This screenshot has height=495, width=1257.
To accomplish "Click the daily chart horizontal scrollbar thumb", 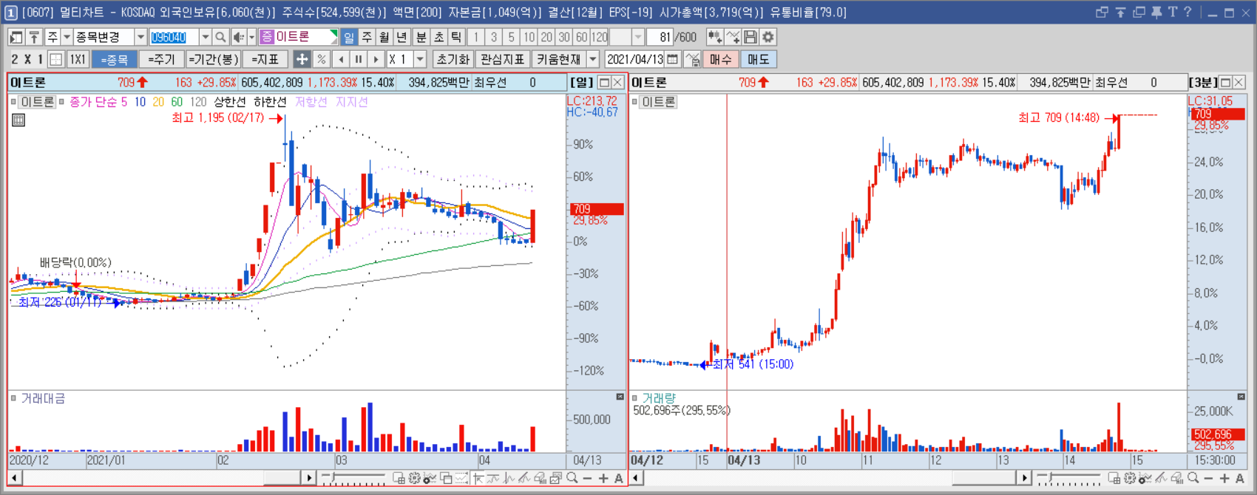I will click(x=282, y=479).
